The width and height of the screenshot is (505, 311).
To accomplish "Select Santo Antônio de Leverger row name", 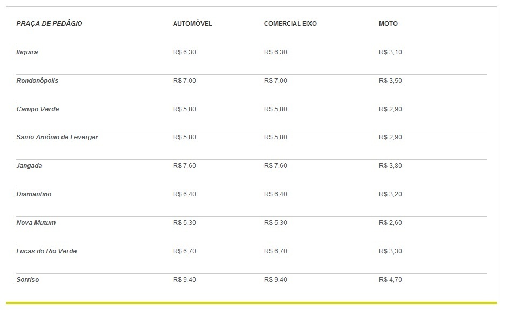I will [57, 137].
